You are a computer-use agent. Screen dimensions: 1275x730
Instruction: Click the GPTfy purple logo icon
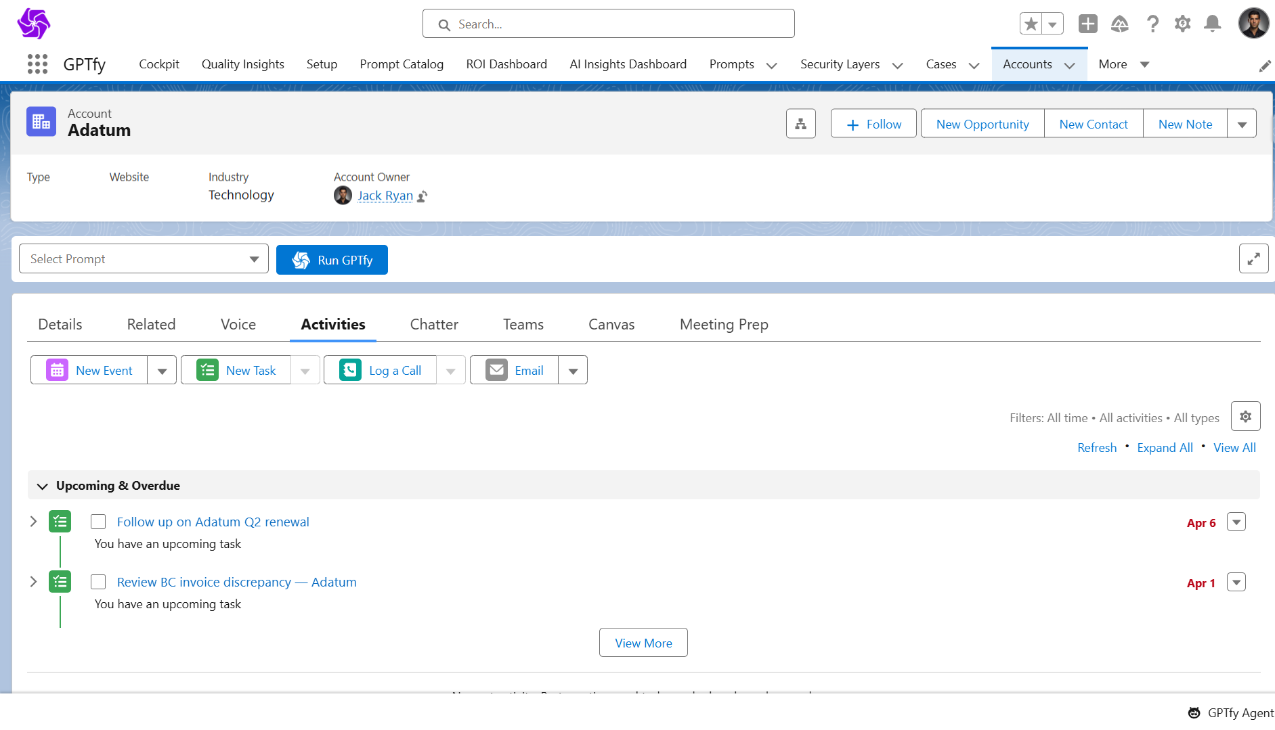(34, 24)
